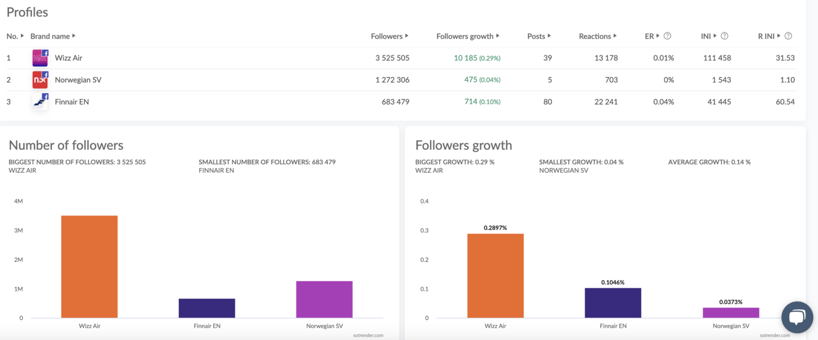Click the purple Norwegian SV followers bar

point(324,299)
